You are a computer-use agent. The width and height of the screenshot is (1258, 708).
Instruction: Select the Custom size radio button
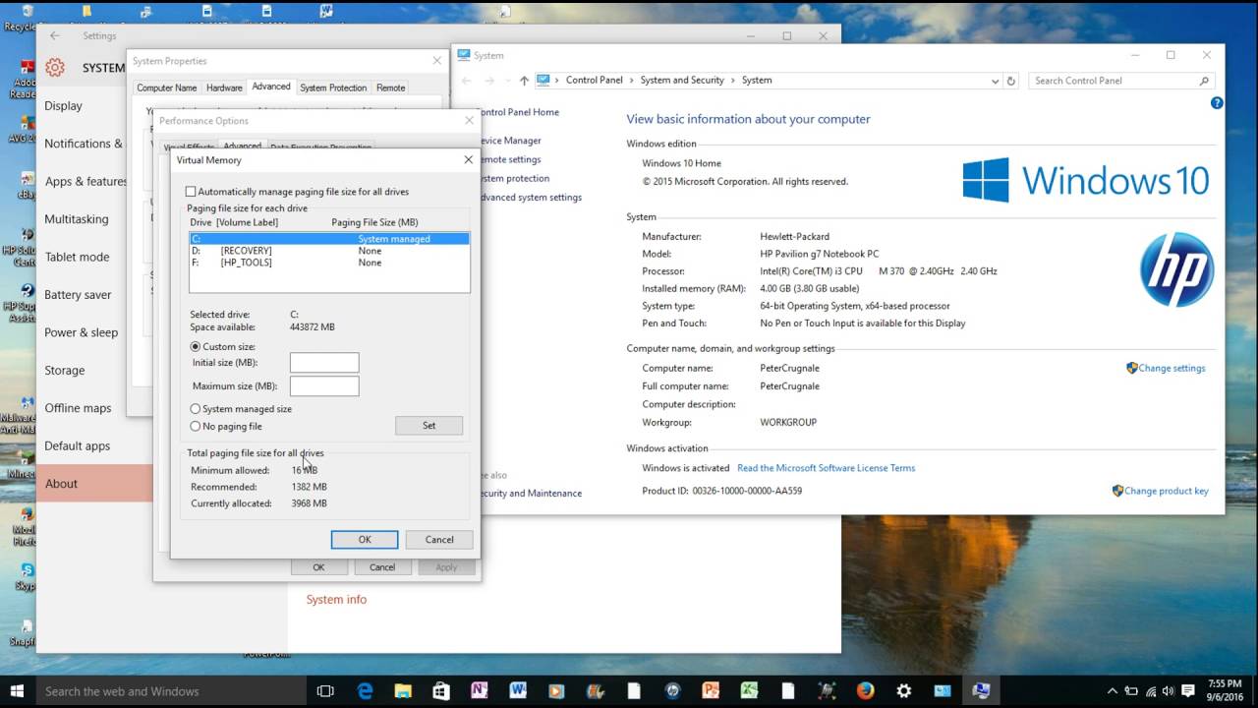[196, 347]
